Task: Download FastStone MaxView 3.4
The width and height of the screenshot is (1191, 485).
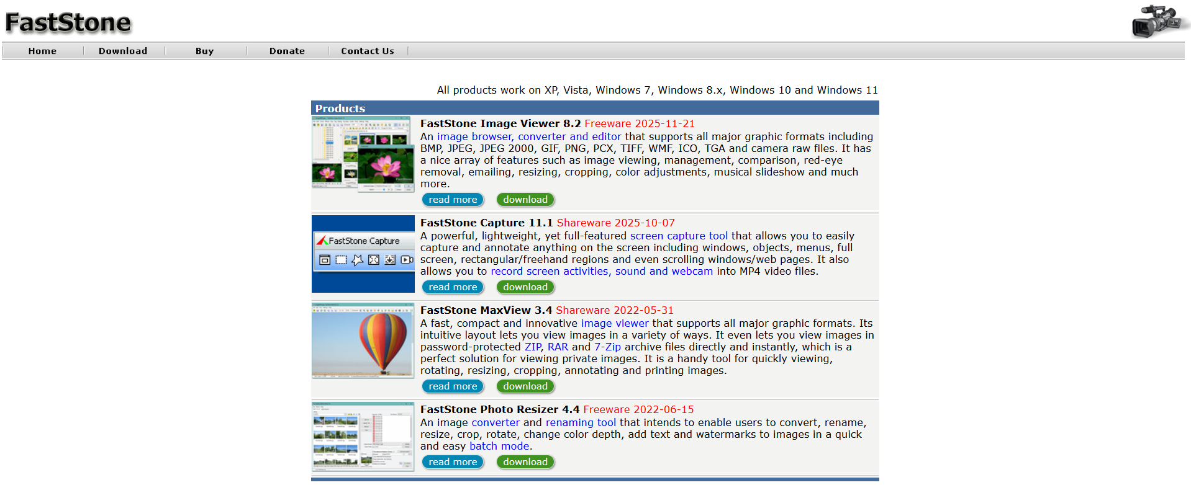Action: coord(525,386)
